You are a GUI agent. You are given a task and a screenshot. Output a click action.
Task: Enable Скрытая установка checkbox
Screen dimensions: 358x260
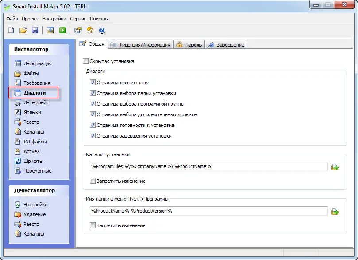[x=86, y=61]
